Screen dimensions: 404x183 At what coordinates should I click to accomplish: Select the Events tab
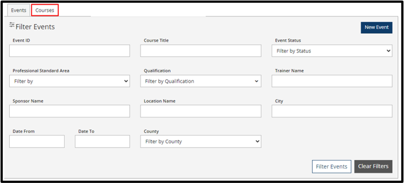click(x=19, y=10)
